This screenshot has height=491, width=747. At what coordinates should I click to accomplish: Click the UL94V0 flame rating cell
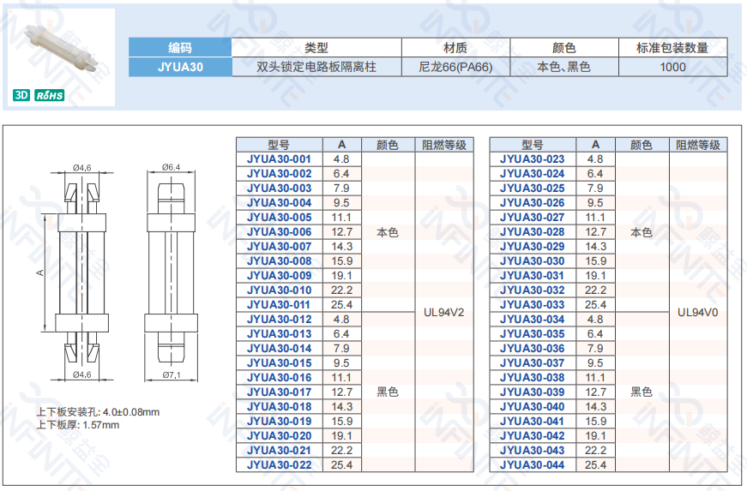tap(697, 313)
